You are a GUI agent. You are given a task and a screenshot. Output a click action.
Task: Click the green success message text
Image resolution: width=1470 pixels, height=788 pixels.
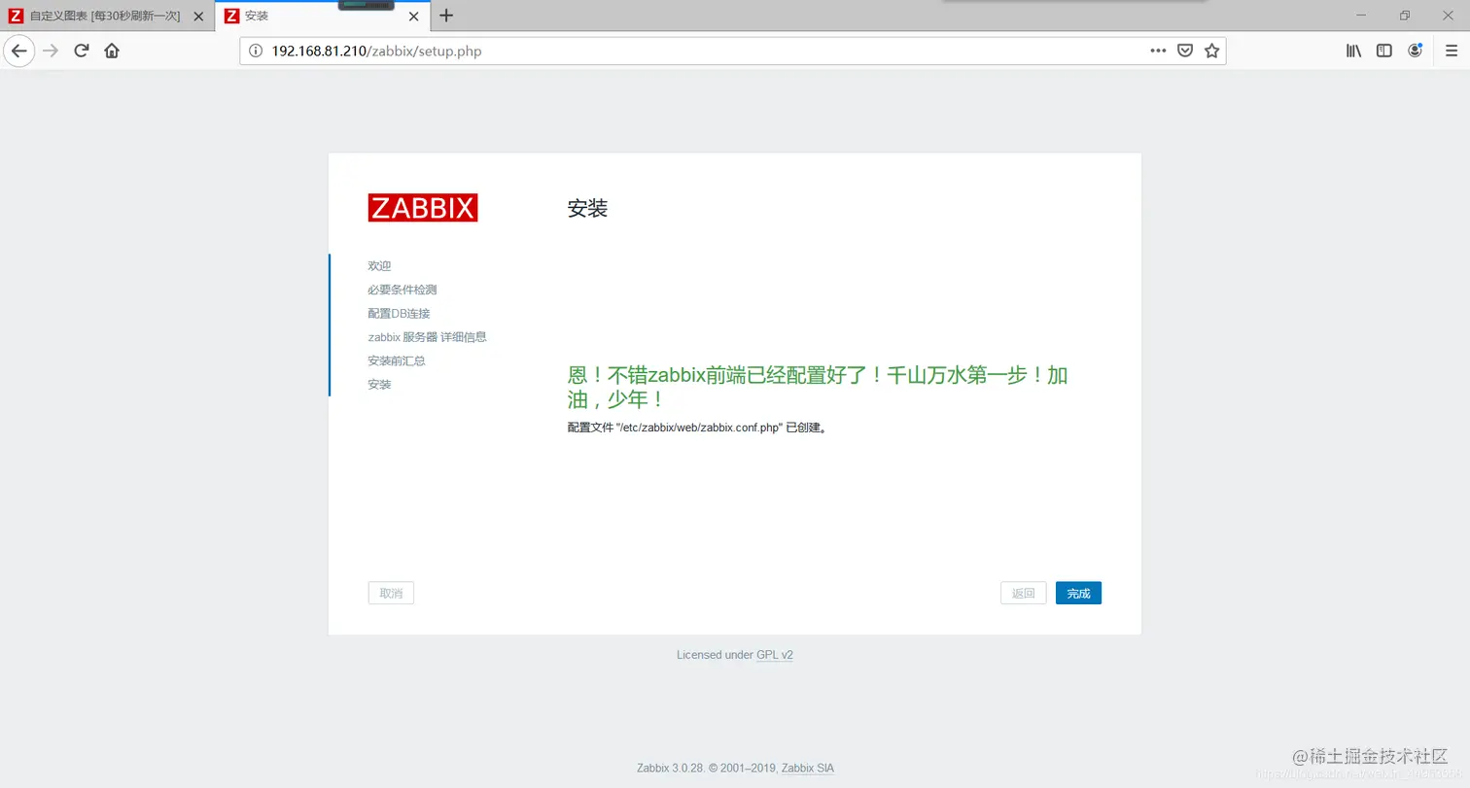(818, 387)
